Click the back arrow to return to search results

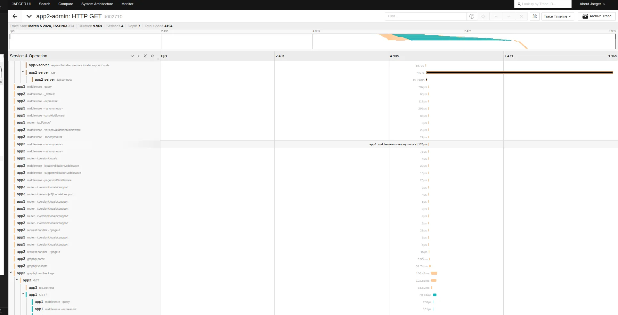pyautogui.click(x=15, y=16)
